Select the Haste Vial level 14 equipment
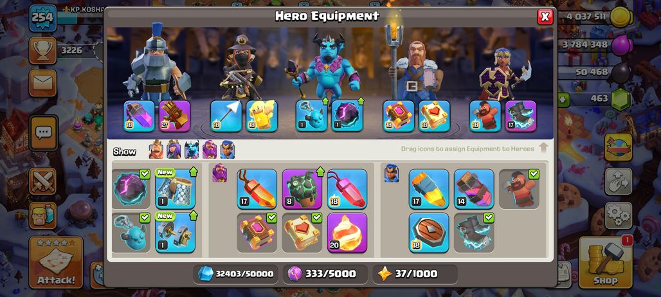Screen dimensions: 661x297 click(474, 189)
